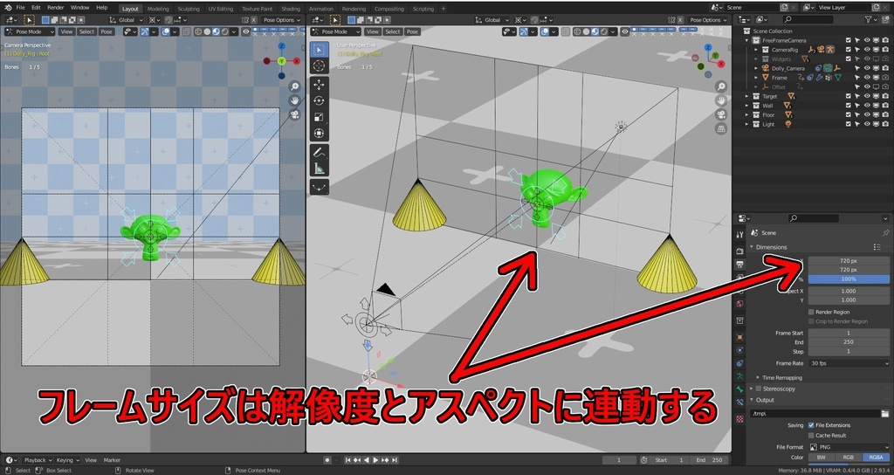Uncheck the Target collection exclude checkbox
Viewport: 894px width, 475px height.
(849, 96)
